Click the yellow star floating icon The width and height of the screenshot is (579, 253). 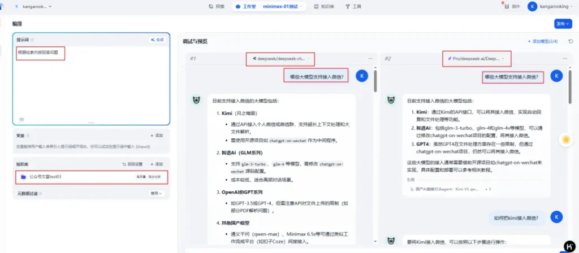click(x=565, y=139)
